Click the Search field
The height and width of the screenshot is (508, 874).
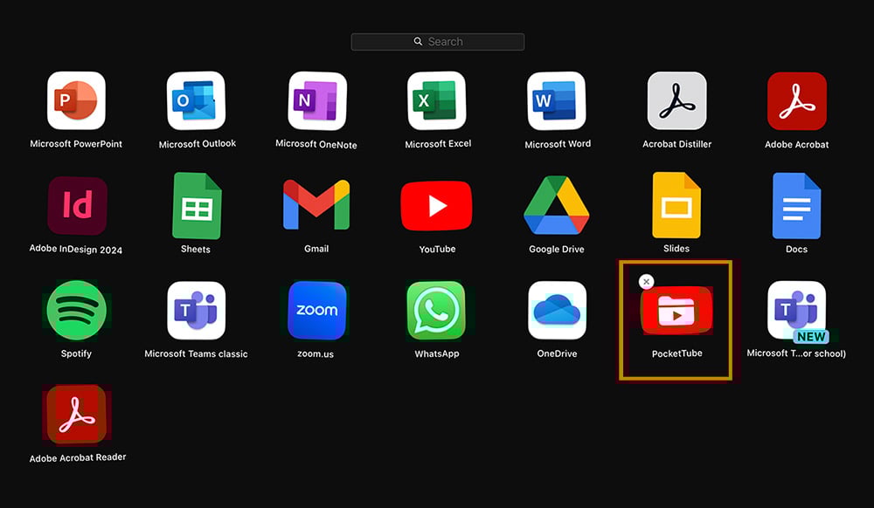tap(437, 41)
